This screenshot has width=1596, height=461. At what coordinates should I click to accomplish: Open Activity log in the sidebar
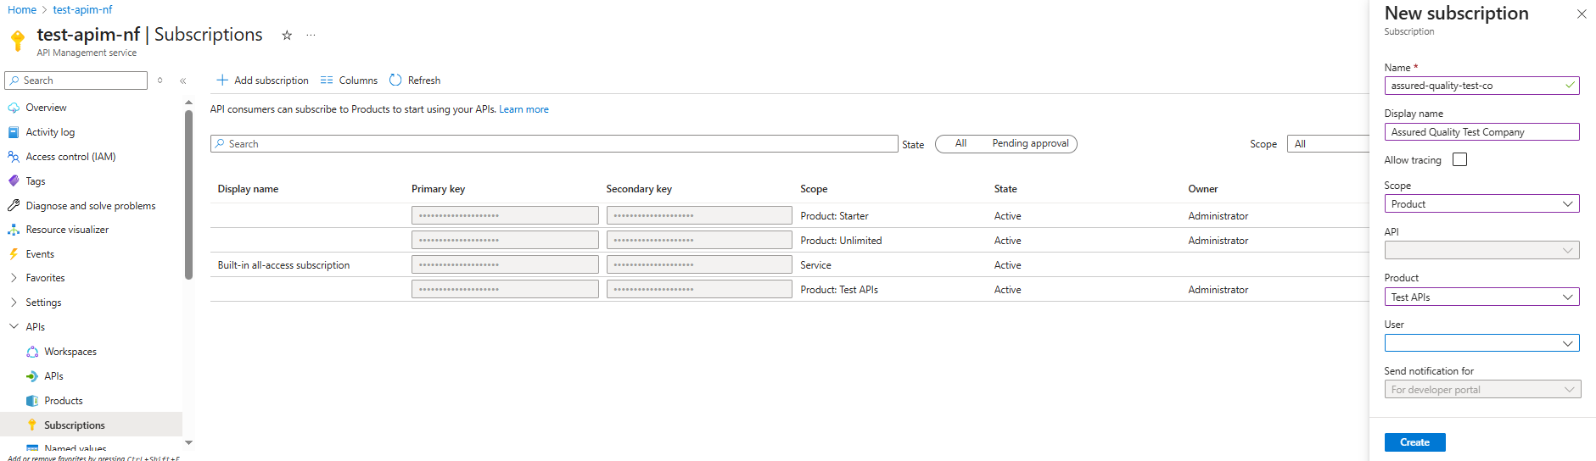tap(50, 132)
